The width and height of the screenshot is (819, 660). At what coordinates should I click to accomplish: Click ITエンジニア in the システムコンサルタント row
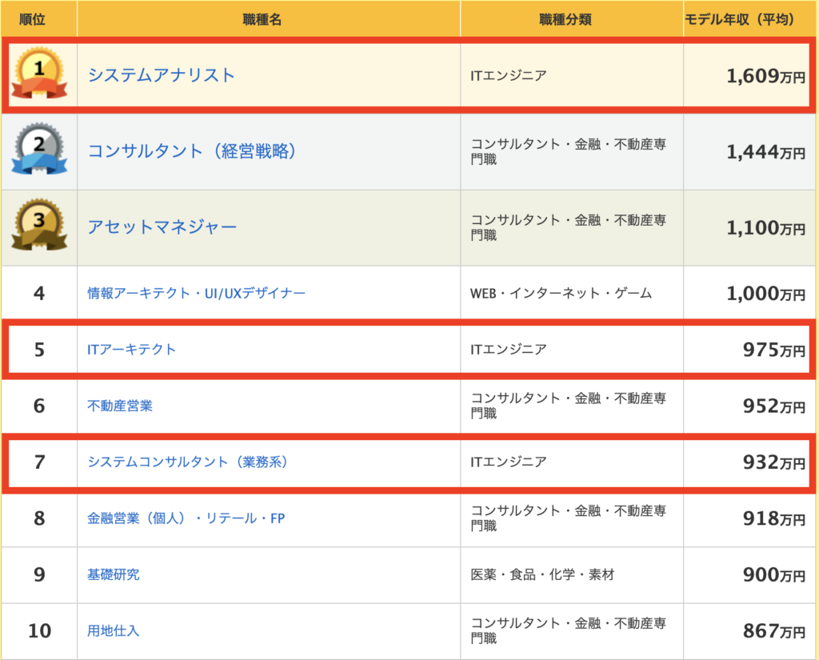[509, 462]
